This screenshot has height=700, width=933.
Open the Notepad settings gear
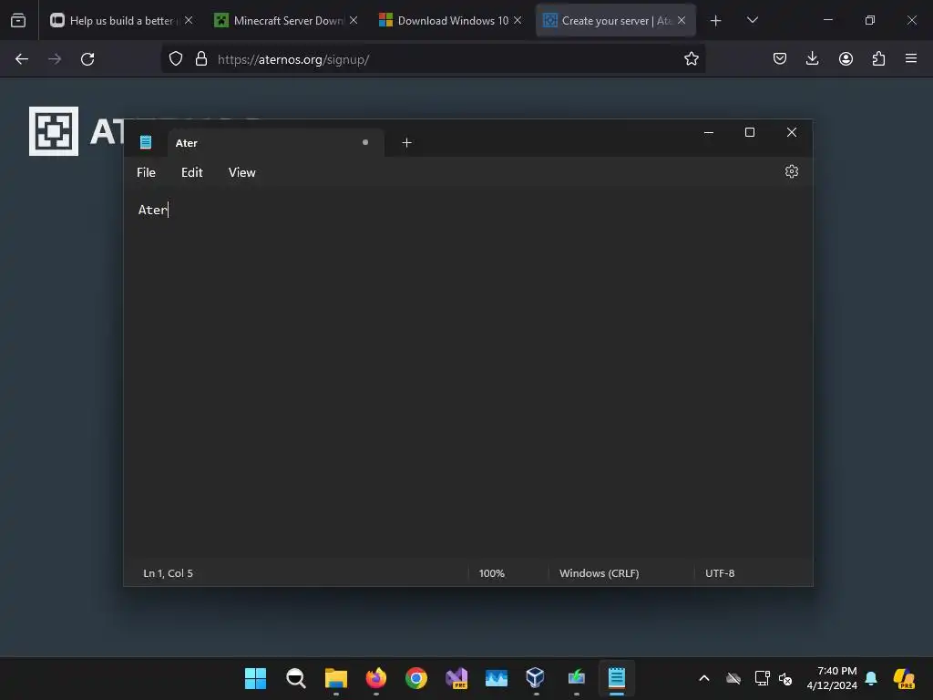[791, 171]
